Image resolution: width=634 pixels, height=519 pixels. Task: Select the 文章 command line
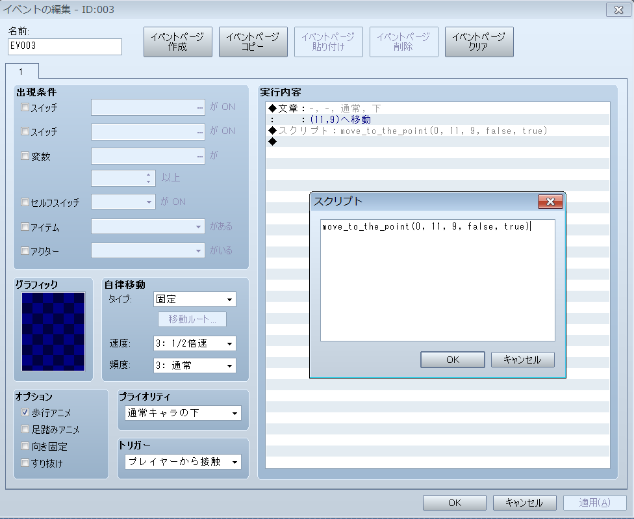point(437,109)
